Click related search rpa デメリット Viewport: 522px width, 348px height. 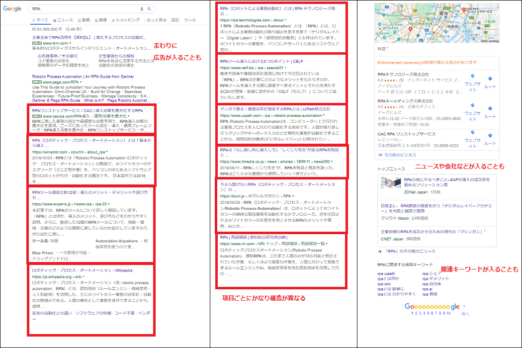435,279
